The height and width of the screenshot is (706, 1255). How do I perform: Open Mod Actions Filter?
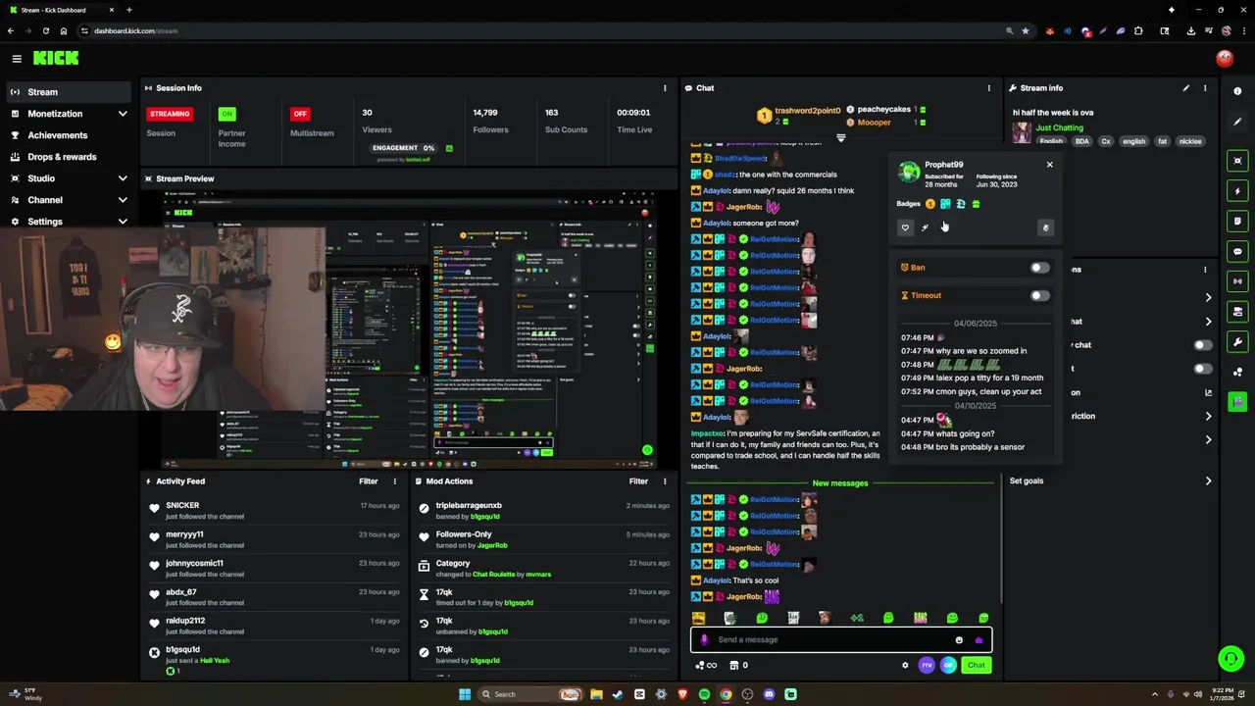pos(638,481)
